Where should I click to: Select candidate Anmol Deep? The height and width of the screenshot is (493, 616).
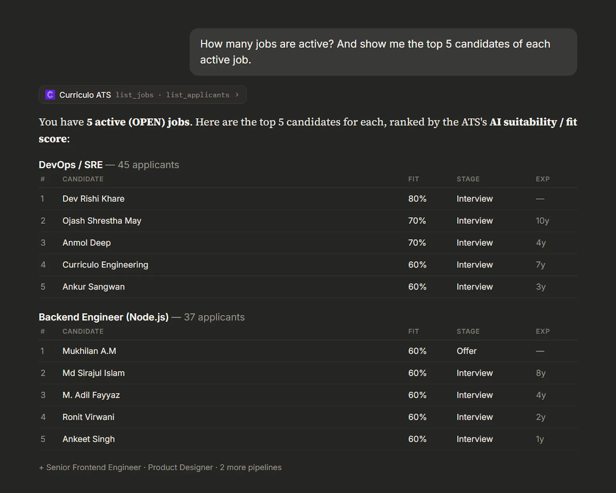[87, 243]
